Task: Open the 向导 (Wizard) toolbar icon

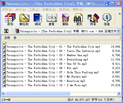Action: tap(93, 19)
